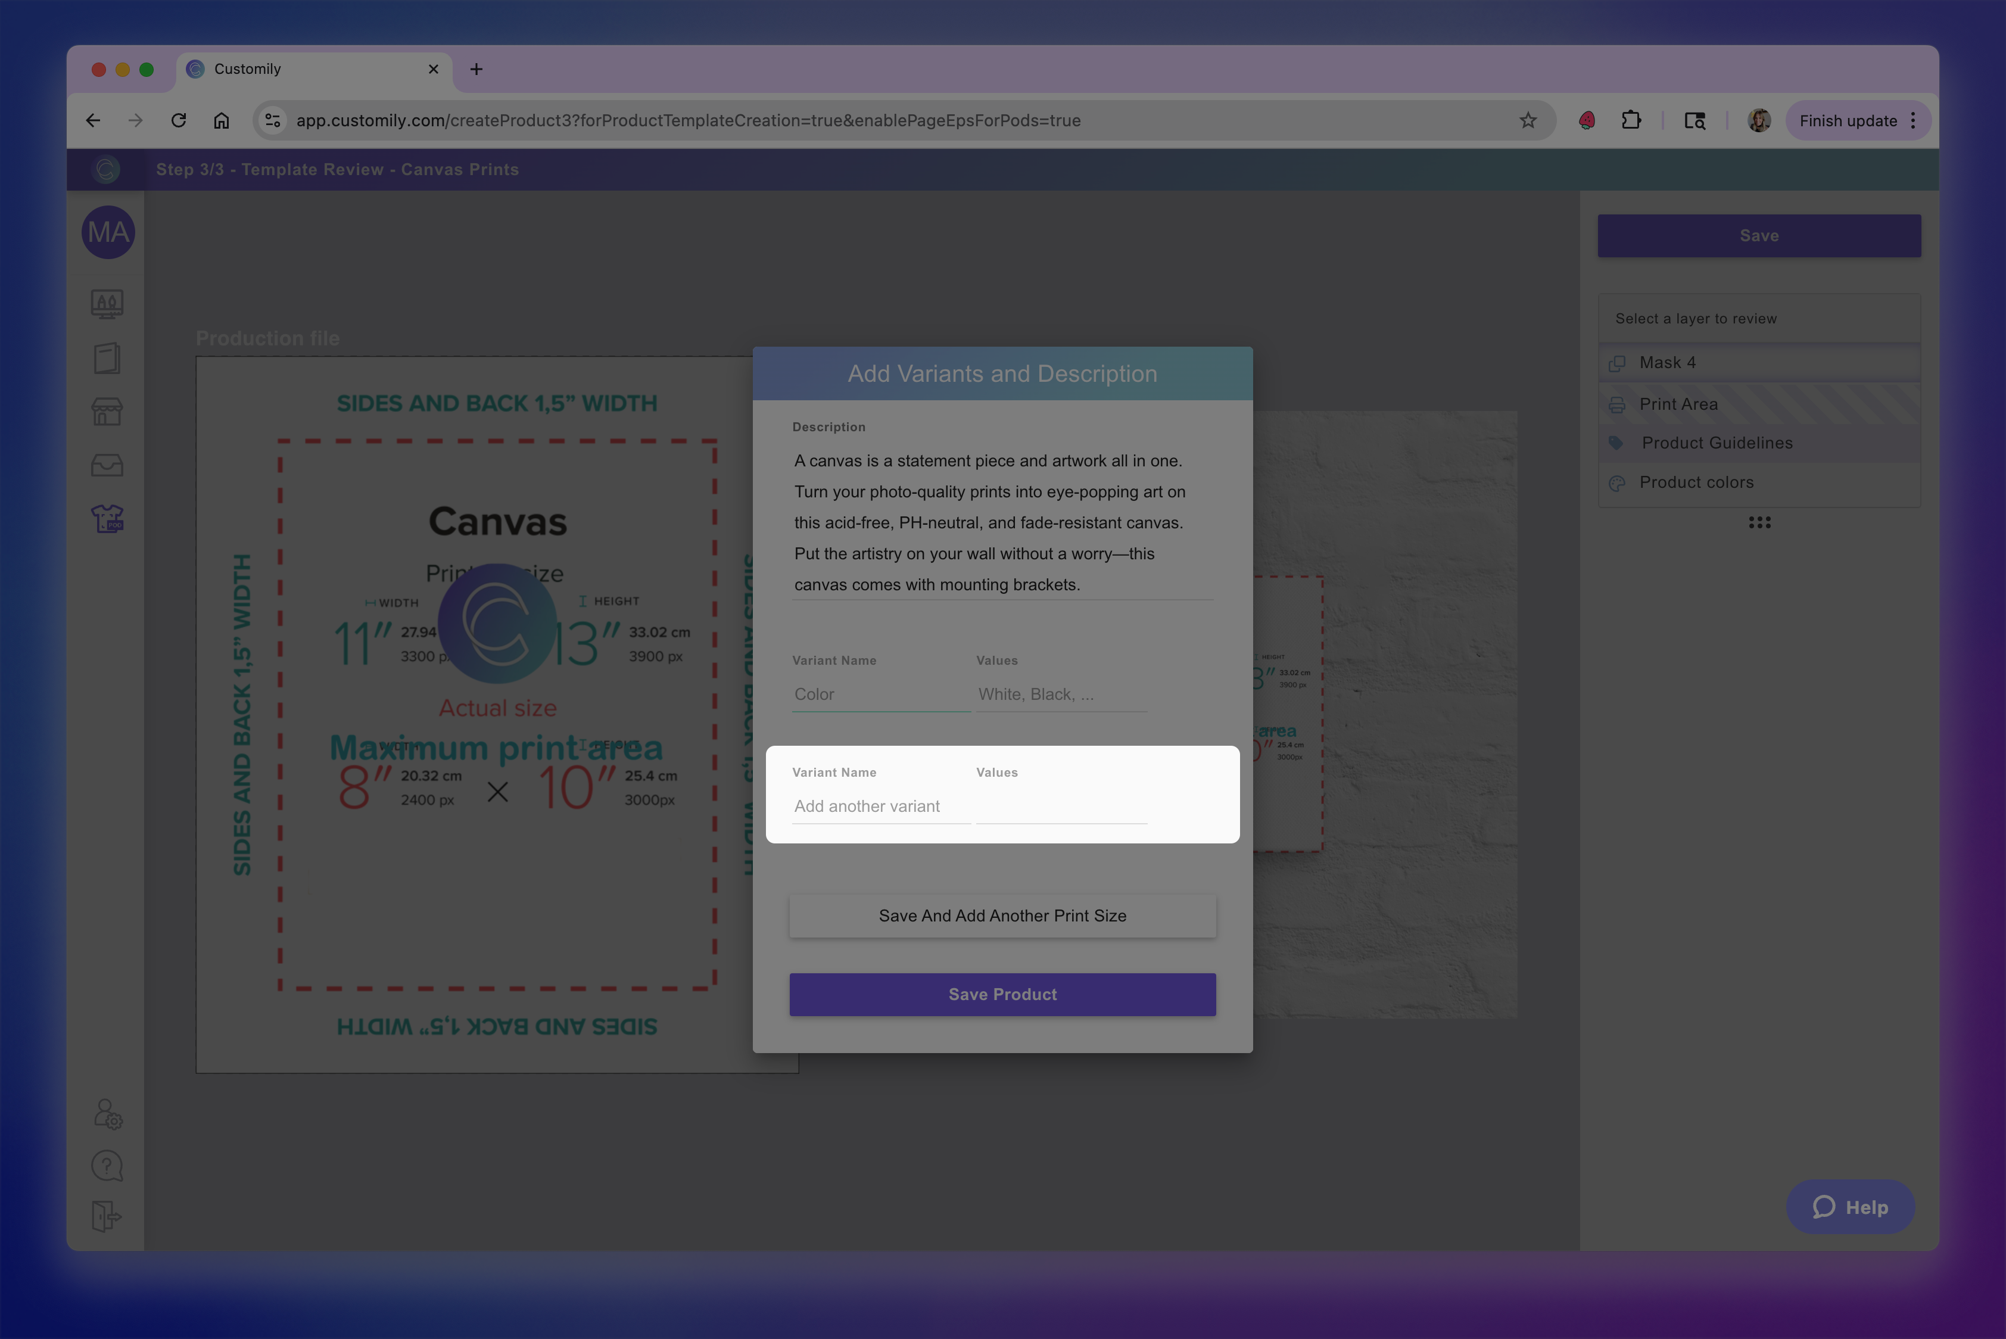
Task: Open the browser extensions puzzle icon
Action: click(x=1631, y=120)
